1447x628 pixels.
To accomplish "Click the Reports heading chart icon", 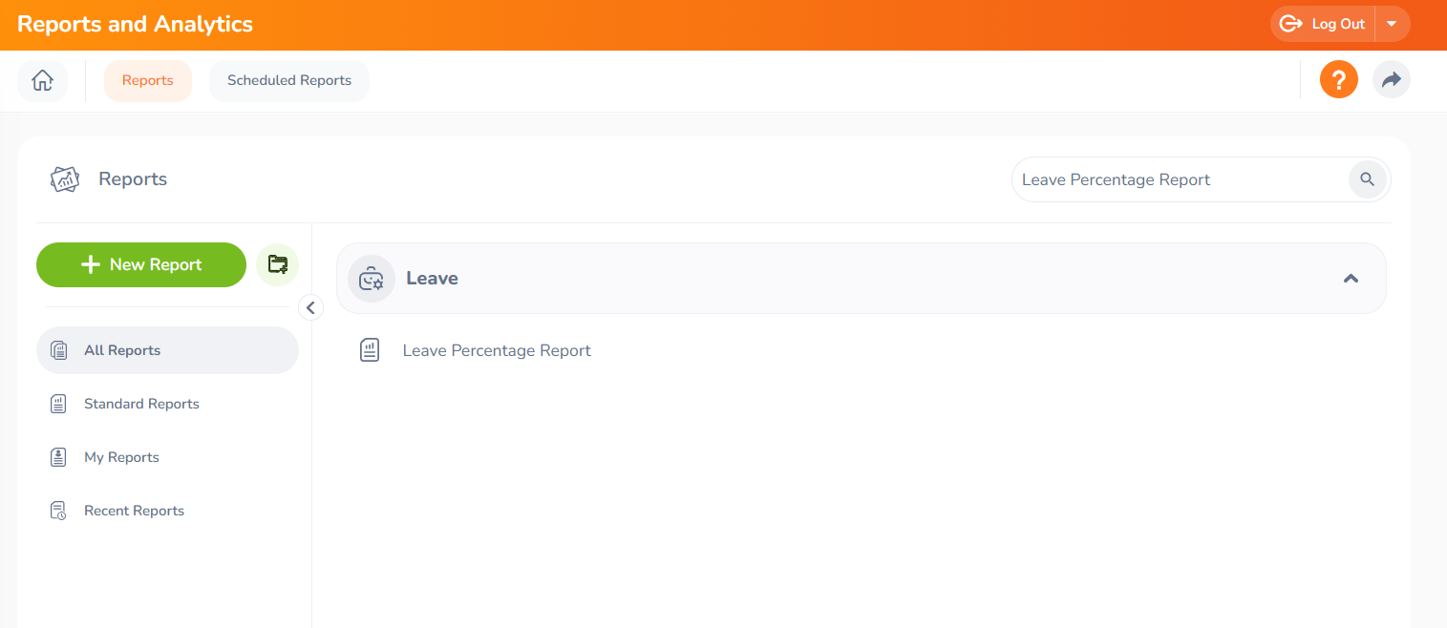I will [65, 179].
